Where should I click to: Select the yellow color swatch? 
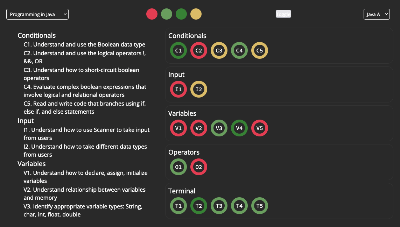point(196,14)
